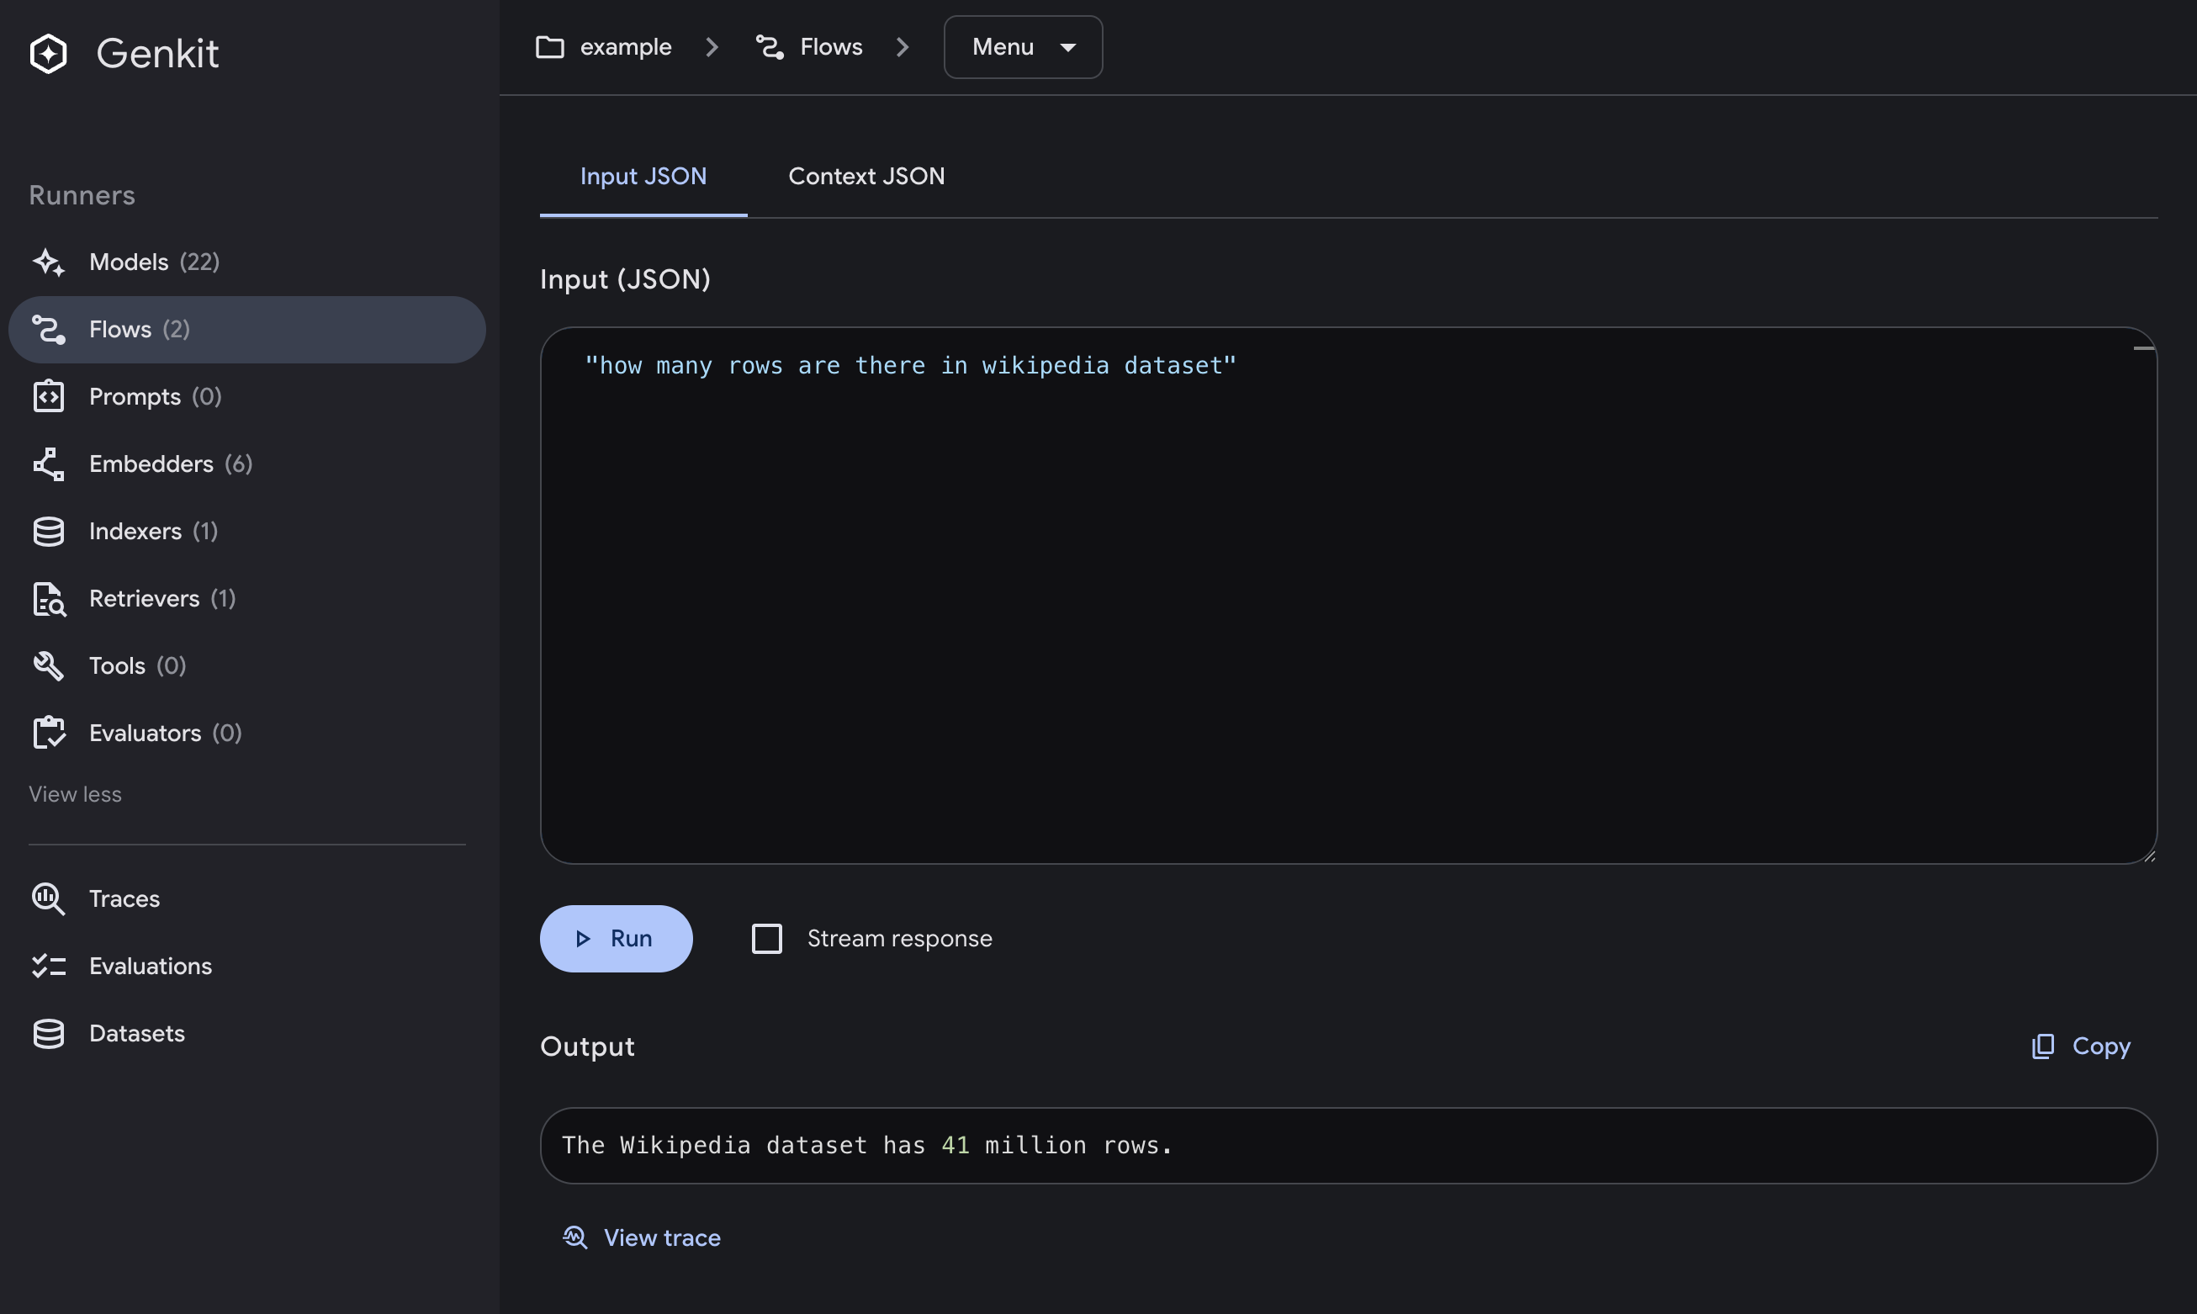
Task: Click the Runners section heading
Action: point(82,196)
